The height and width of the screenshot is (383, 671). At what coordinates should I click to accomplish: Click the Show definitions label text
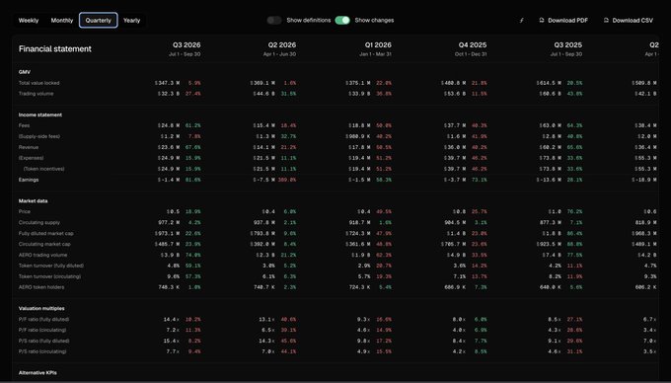(x=309, y=20)
